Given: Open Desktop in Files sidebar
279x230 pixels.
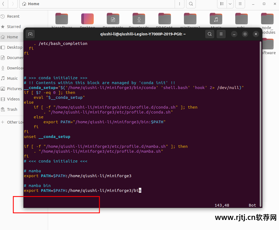Looking at the screenshot, I should (x=12, y=47).
